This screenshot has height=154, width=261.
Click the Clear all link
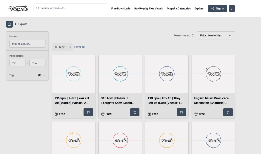pos(79,47)
